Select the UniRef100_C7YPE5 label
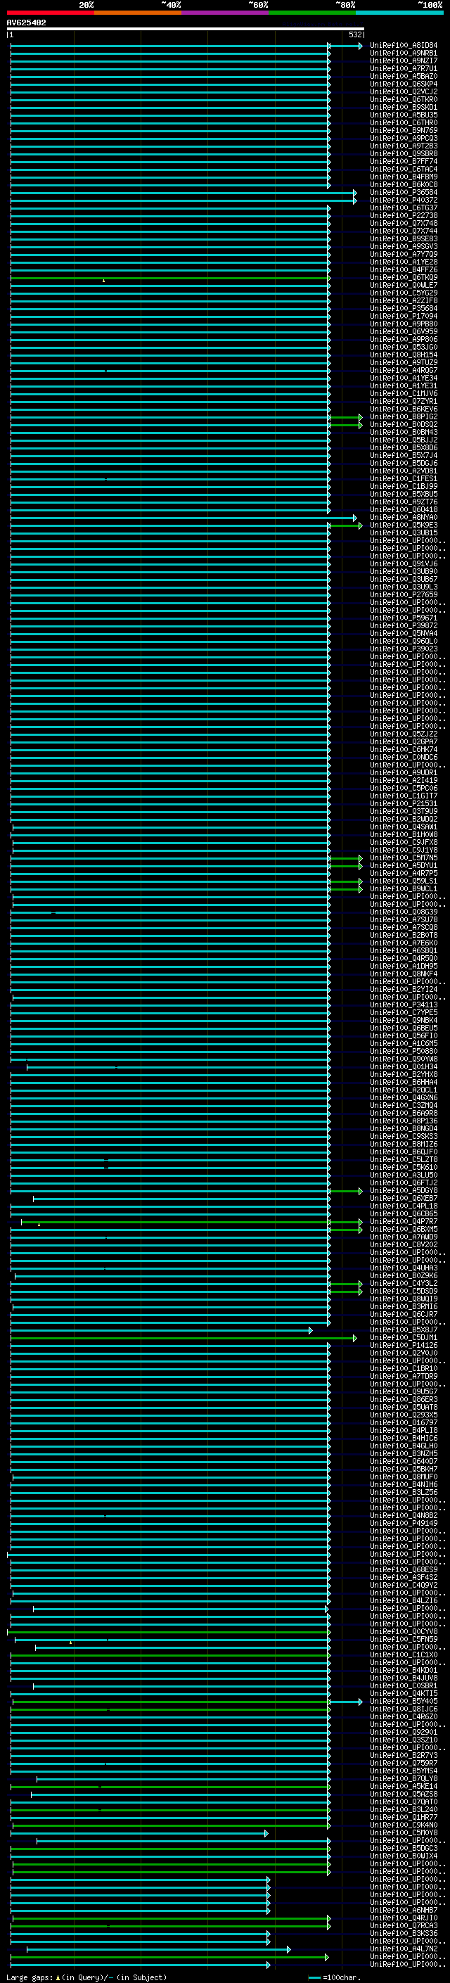This screenshot has height=1983, width=450. coord(403,1012)
